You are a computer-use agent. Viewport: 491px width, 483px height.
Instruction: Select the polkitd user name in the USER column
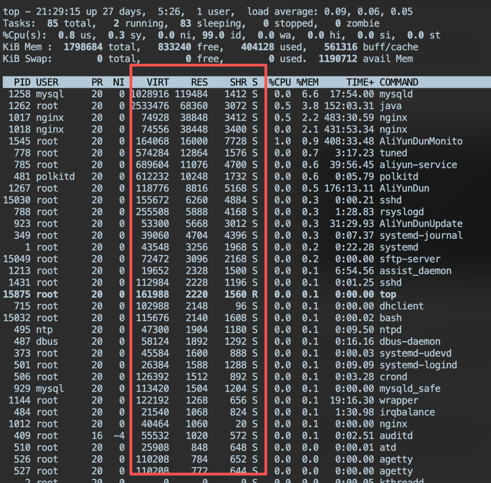point(55,176)
